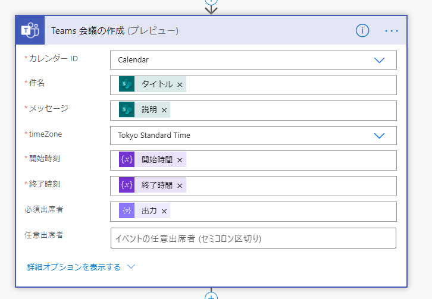The height and width of the screenshot is (299, 432).
Task: Click the 詳細オプションを表示する link
Action: click(x=74, y=267)
